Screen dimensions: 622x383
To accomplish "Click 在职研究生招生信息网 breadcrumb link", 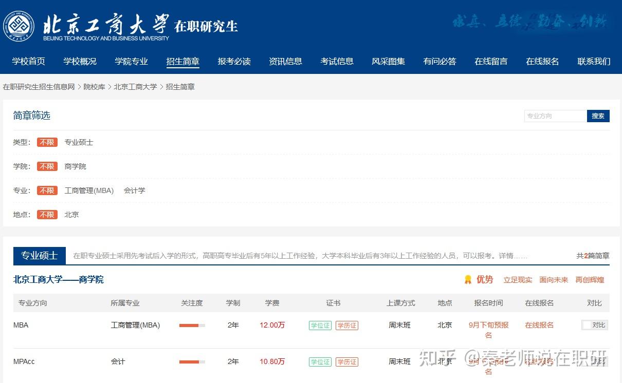I will 39,87.
